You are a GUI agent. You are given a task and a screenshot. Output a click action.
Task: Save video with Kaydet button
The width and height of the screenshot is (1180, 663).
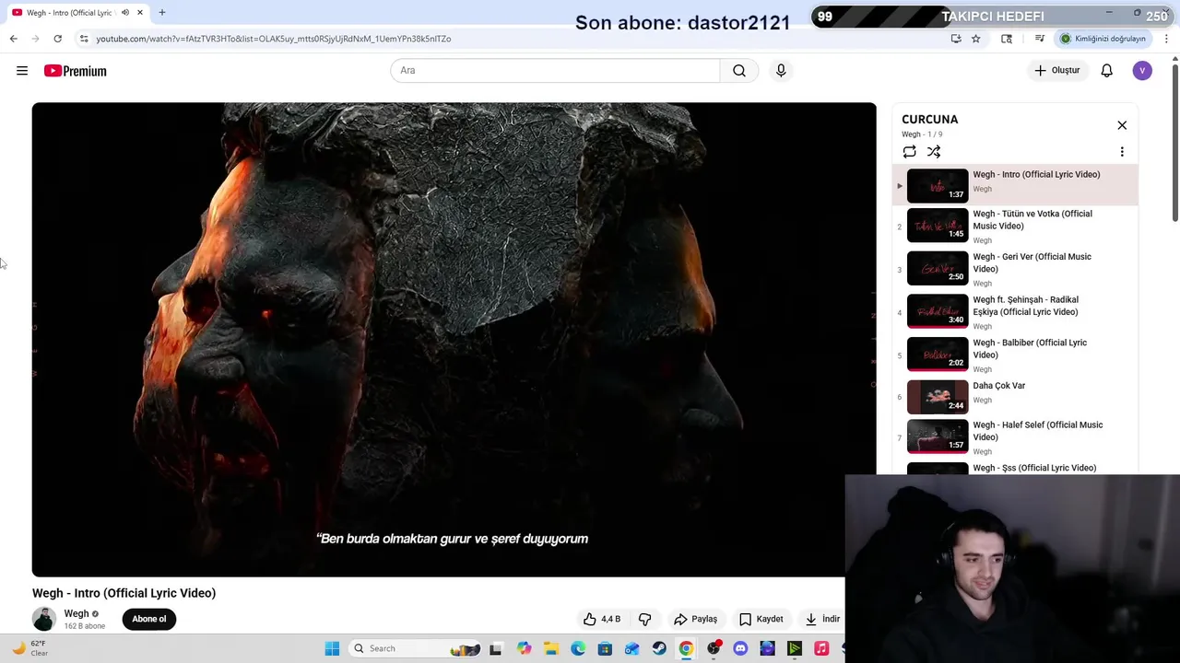pyautogui.click(x=761, y=619)
